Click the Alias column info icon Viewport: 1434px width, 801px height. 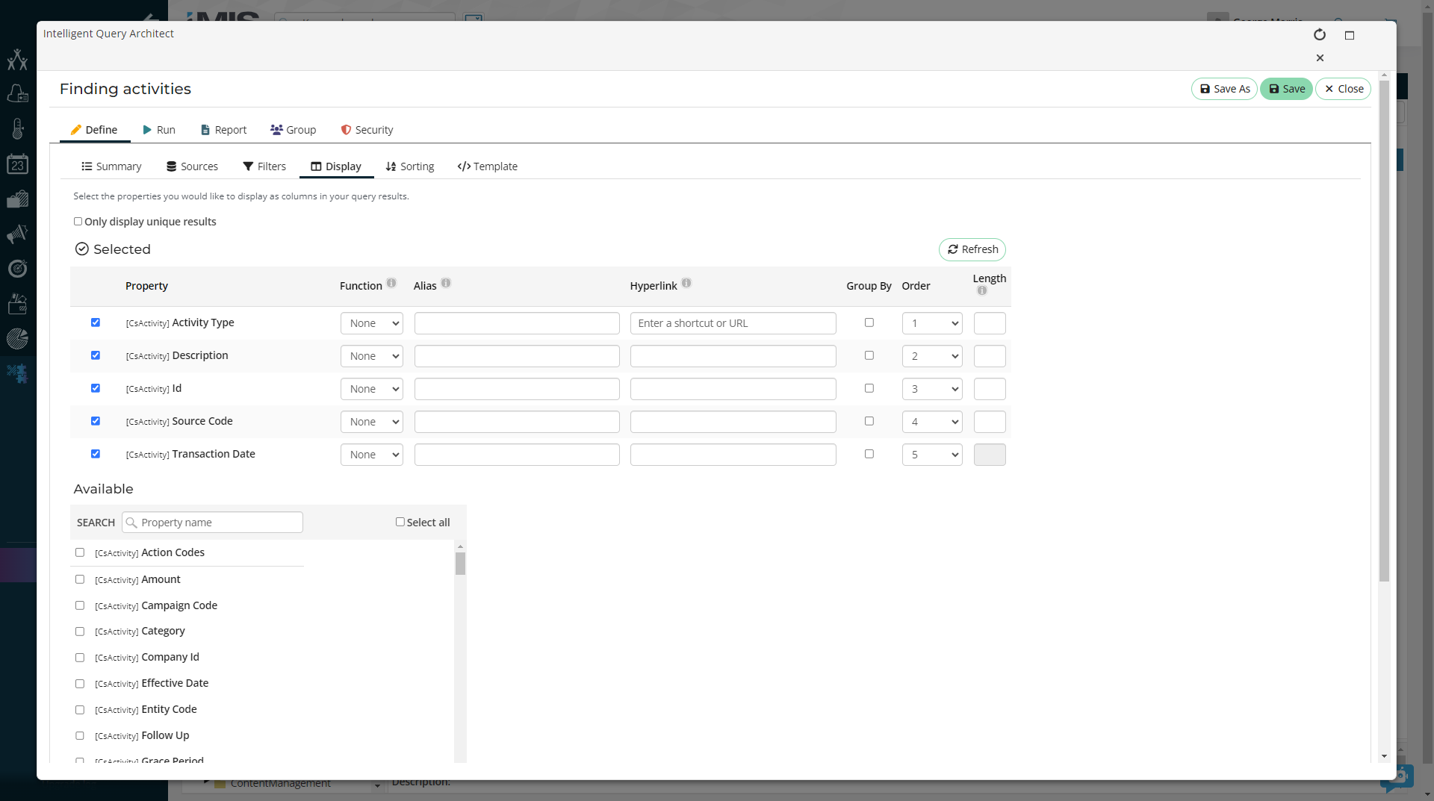[x=446, y=284]
